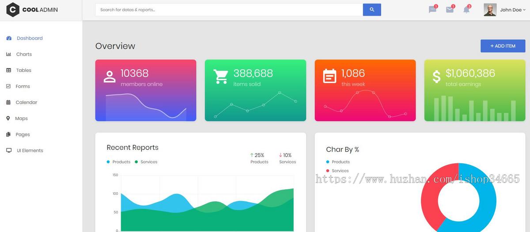The width and height of the screenshot is (530, 232).
Task: Toggle Services legend in Char By % chart
Action: tap(337, 171)
